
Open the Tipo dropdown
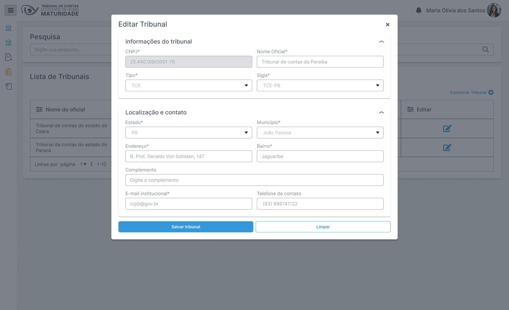[189, 85]
